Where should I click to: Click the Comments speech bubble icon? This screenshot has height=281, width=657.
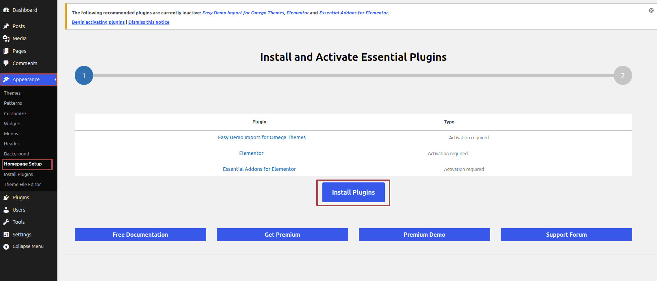coord(6,63)
